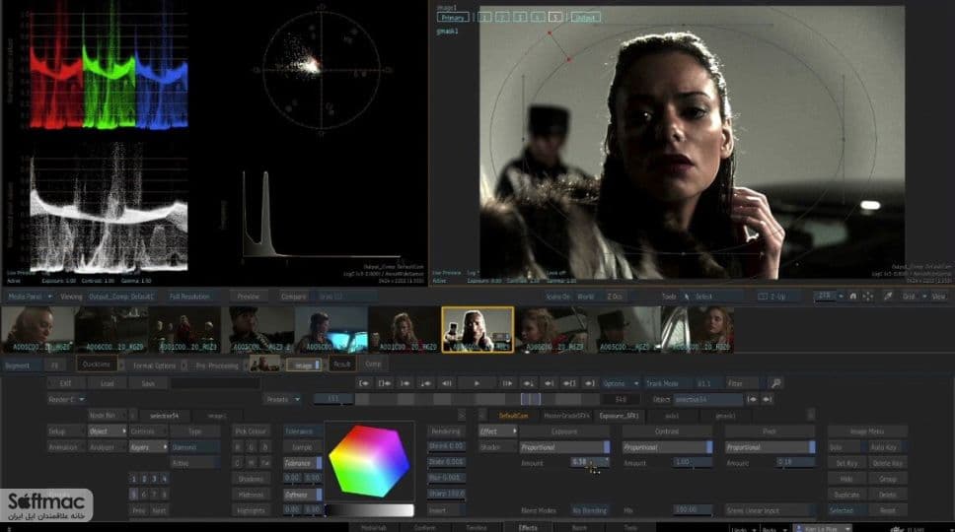The width and height of the screenshot is (955, 532).
Task: Select the eyedropper icon in the viewer toolbar
Action: pyautogui.click(x=888, y=297)
